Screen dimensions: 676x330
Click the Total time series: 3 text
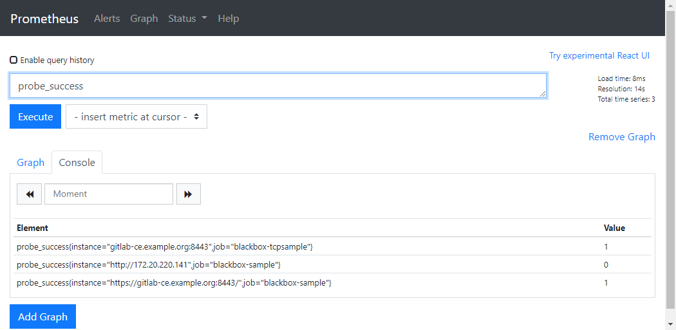point(626,100)
